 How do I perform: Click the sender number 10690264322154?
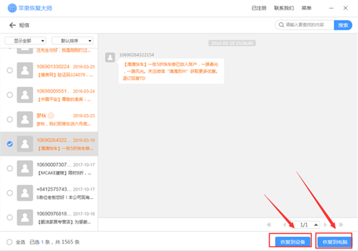tap(137, 55)
